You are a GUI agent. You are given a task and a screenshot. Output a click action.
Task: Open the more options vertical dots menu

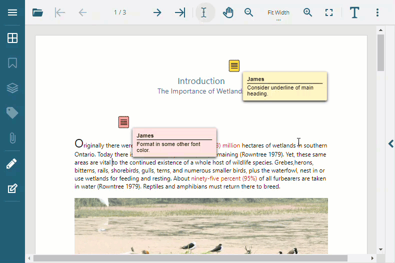coord(377,12)
